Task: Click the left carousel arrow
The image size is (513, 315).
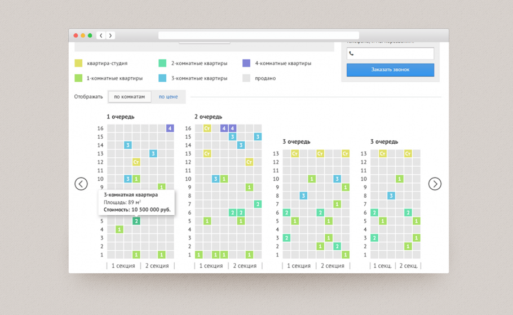Action: coord(81,184)
